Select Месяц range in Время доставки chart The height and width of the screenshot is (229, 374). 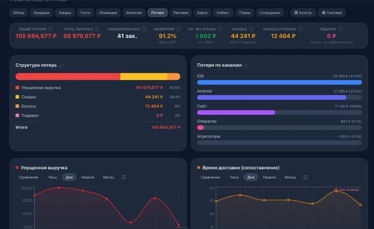point(290,177)
